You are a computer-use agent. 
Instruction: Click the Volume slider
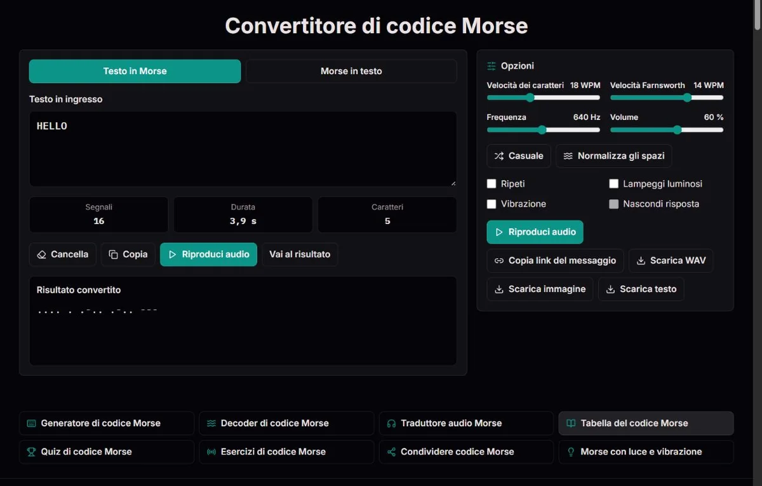click(x=667, y=130)
